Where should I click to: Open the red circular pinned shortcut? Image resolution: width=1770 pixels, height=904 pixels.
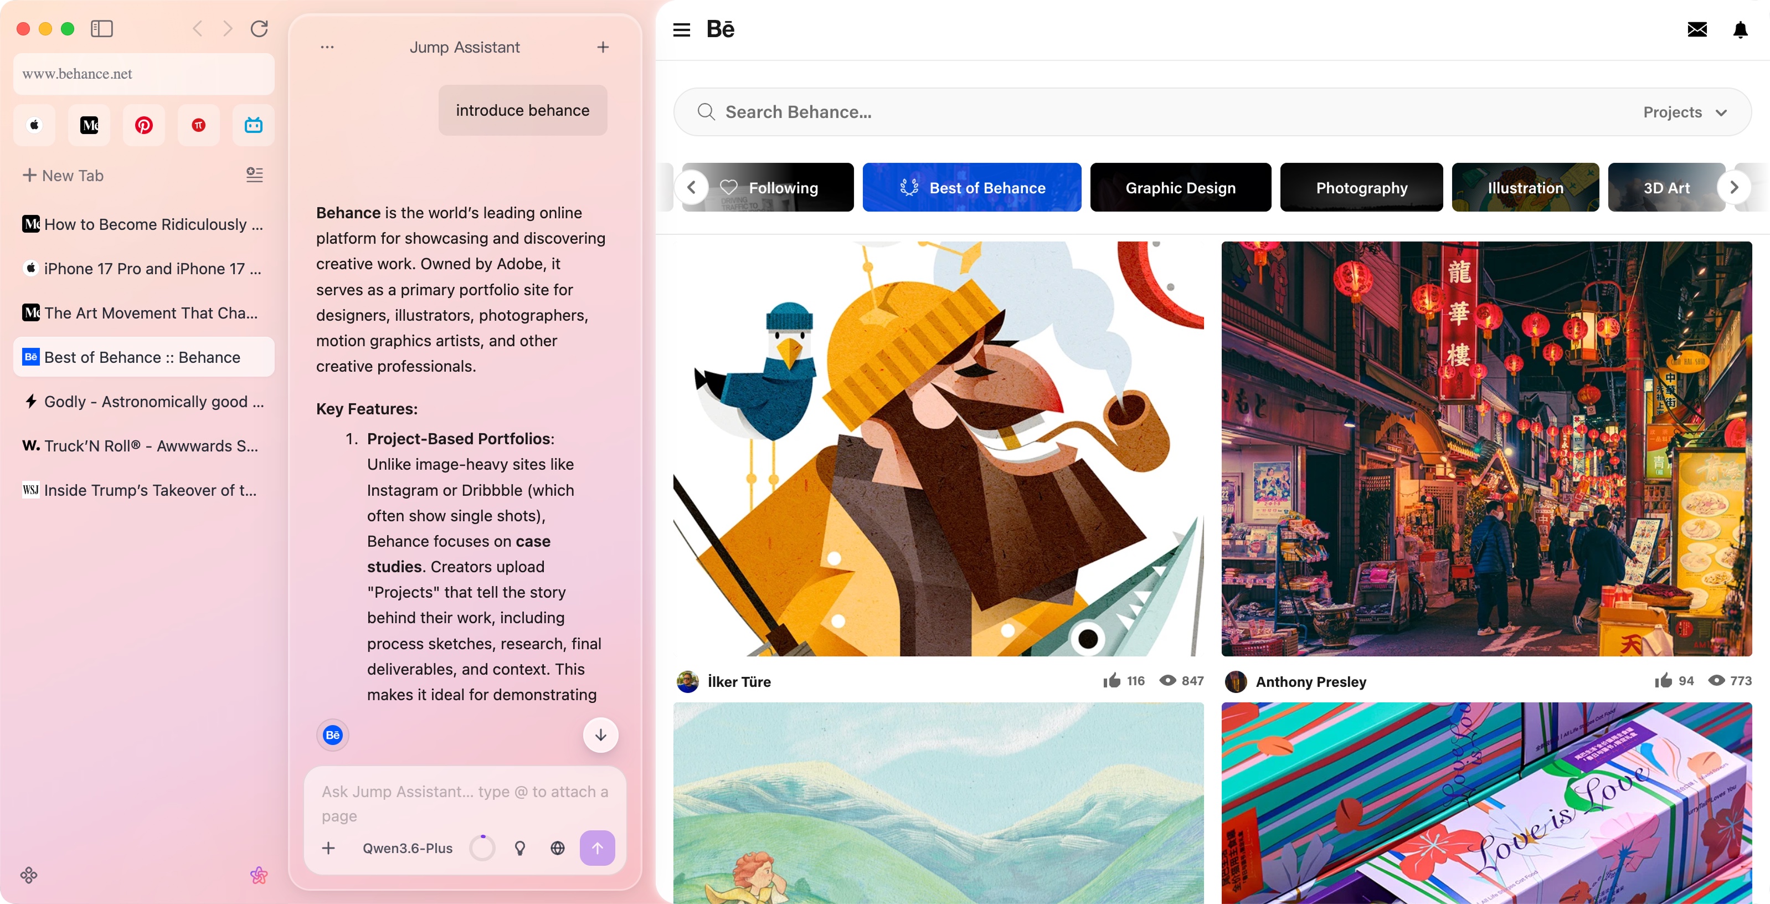pos(199,125)
